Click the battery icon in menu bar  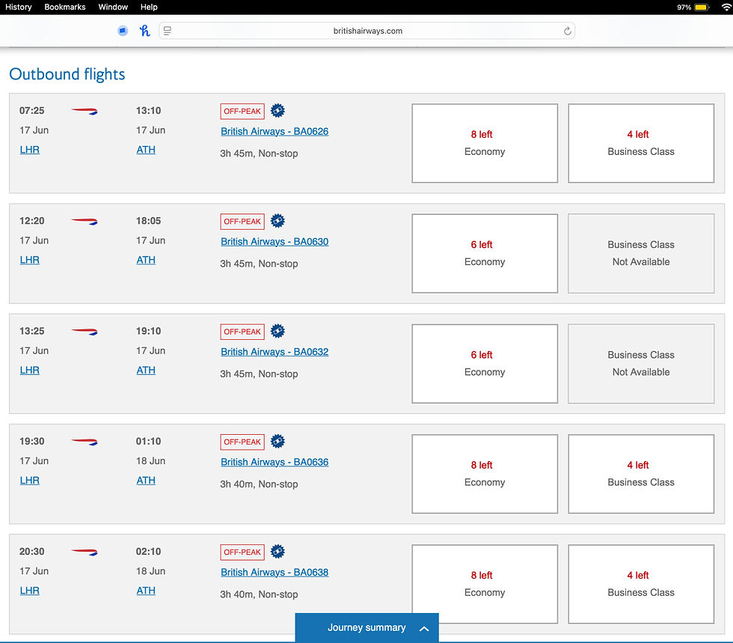(x=702, y=7)
